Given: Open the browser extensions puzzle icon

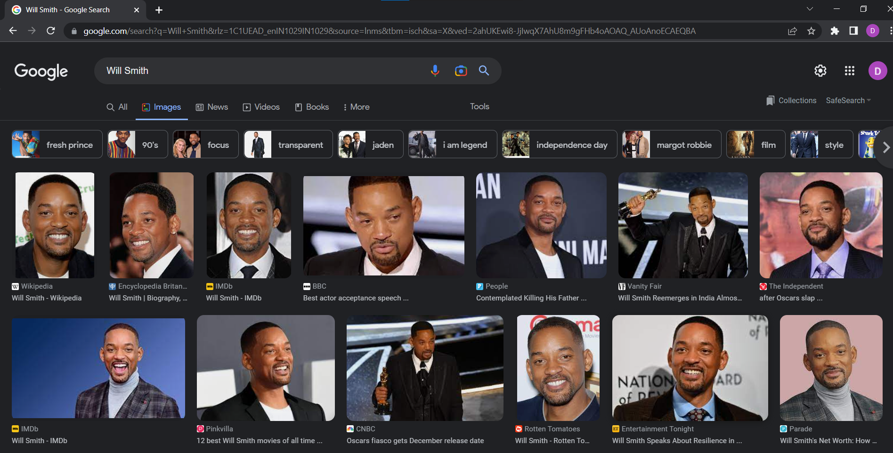Looking at the screenshot, I should tap(835, 31).
